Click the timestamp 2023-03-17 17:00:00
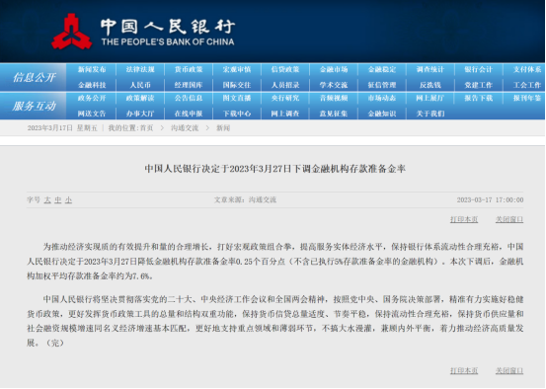Image resolution: width=546 pixels, height=389 pixels. pos(491,199)
